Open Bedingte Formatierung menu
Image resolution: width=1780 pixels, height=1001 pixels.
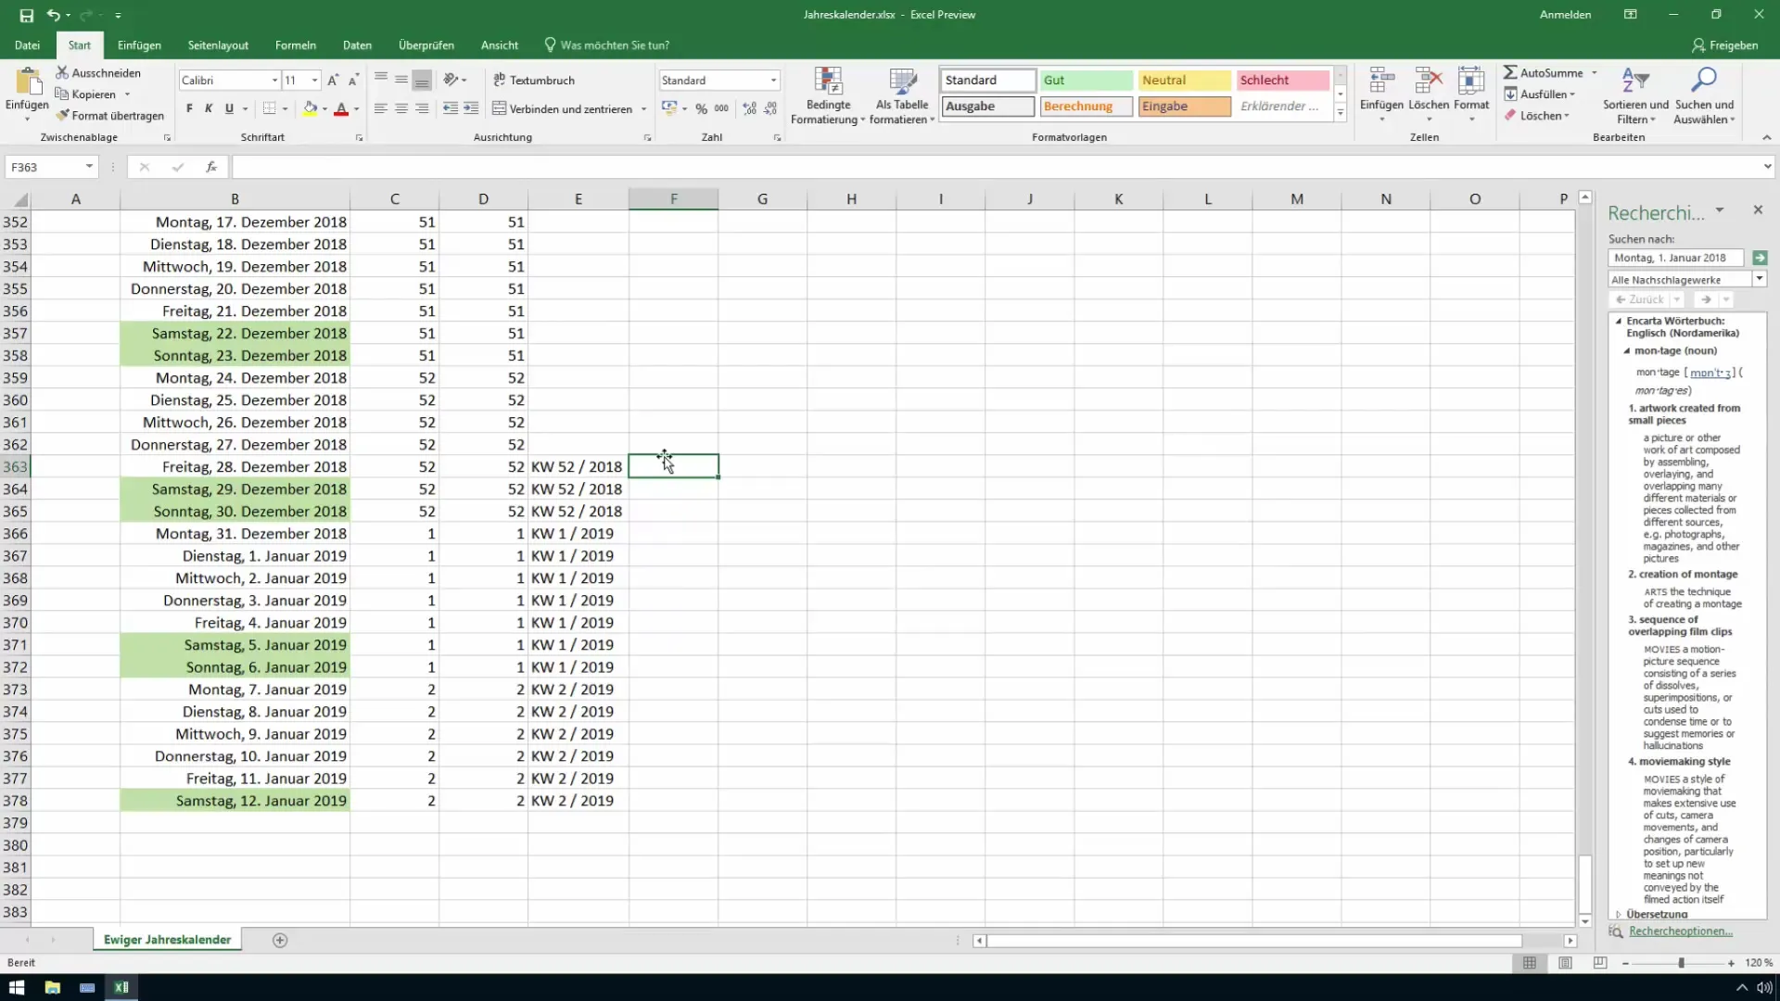828,95
